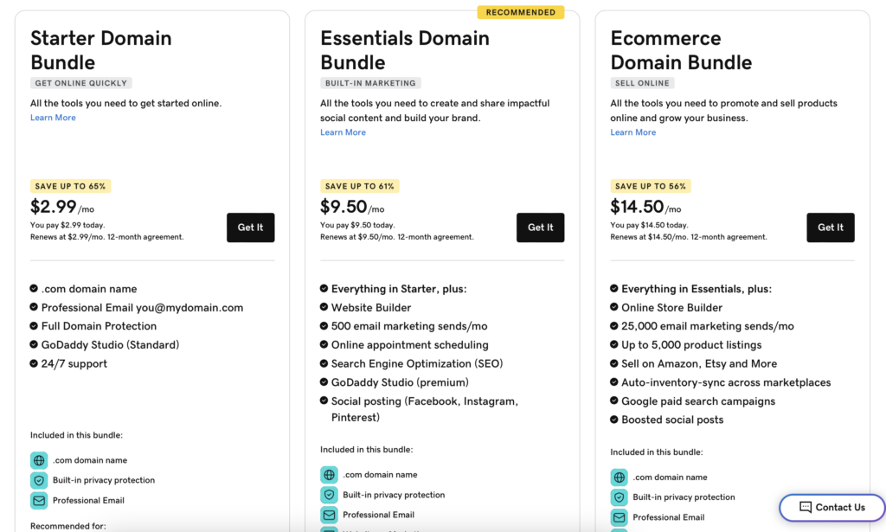Click the Contact Us button
Viewport: 886px width, 532px height.
(x=831, y=508)
